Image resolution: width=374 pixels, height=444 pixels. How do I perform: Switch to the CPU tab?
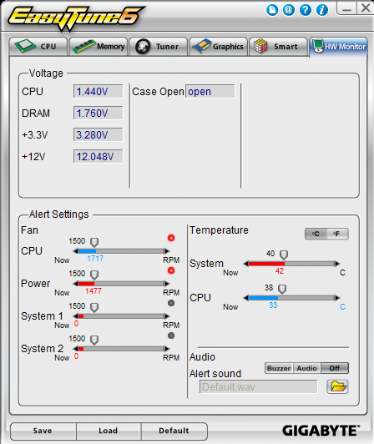tap(38, 47)
